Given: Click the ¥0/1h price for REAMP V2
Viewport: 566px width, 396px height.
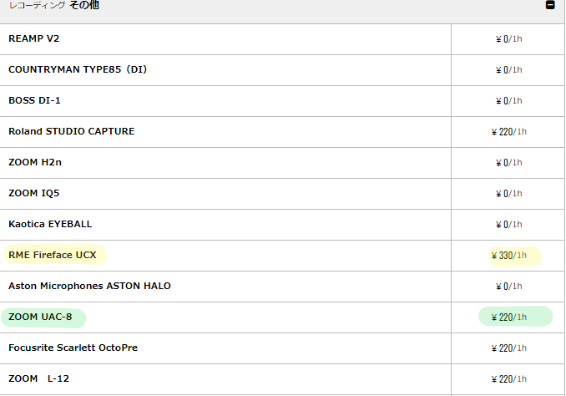Looking at the screenshot, I should point(509,39).
